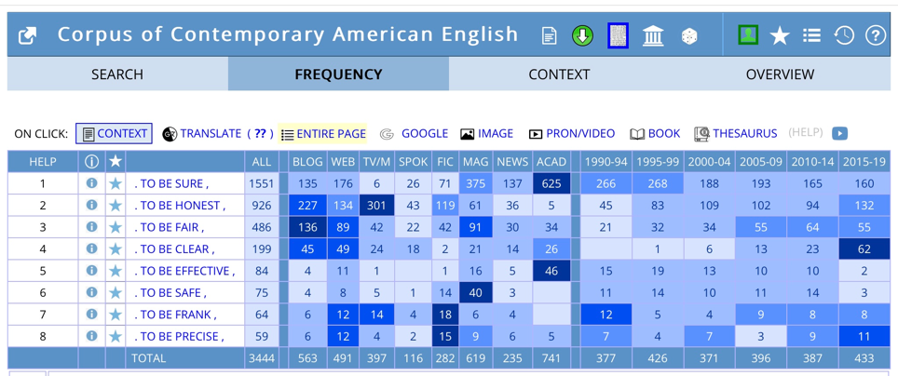Screen dimensions: 898x376
Task: Click the dice random icon
Action: pos(689,36)
